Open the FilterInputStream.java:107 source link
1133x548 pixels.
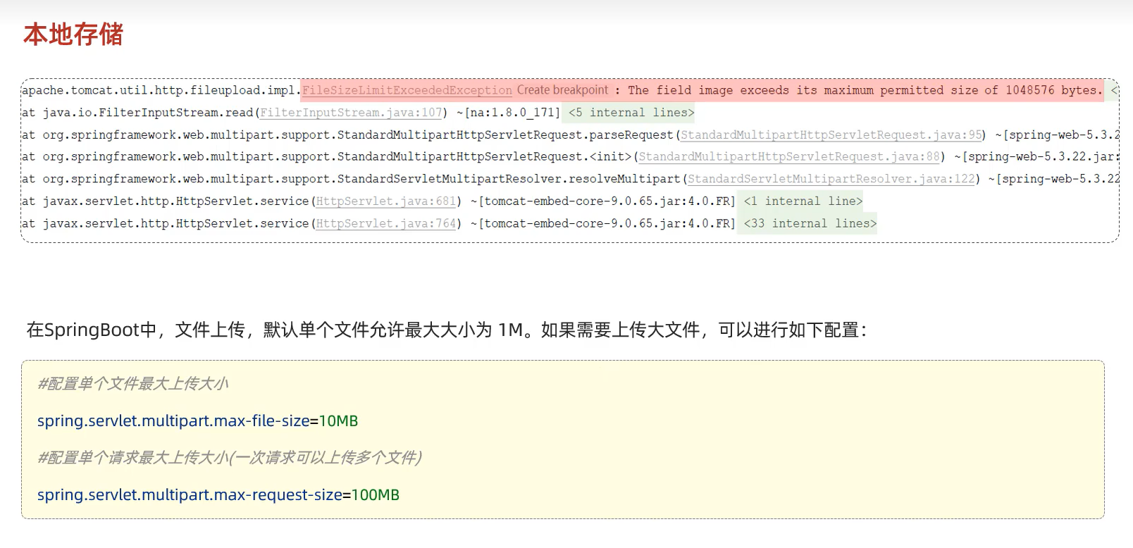(351, 113)
